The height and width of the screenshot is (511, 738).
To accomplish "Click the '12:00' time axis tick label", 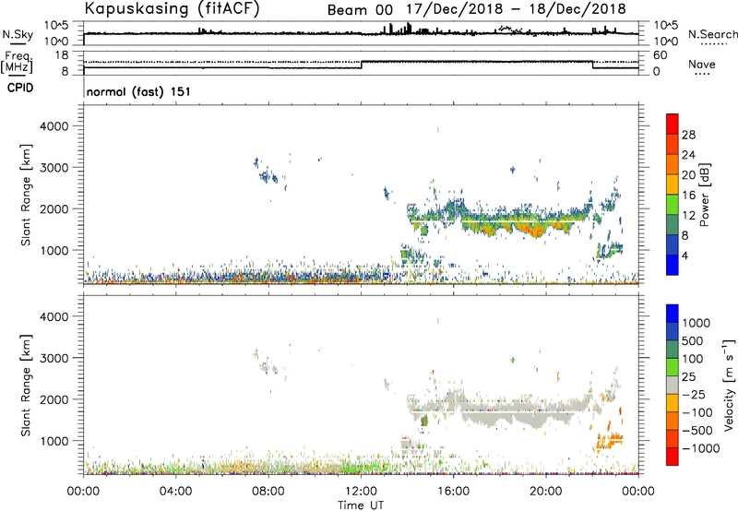I will click(361, 492).
